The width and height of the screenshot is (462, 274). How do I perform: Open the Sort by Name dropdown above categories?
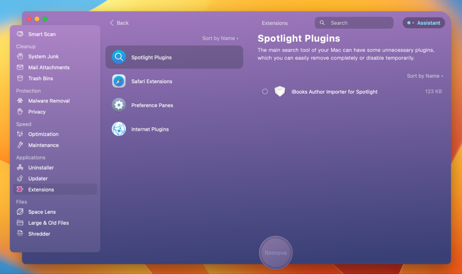coord(220,38)
